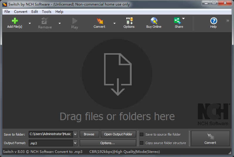Expand the Output Format dropdown arrow
The image size is (234, 157).
(75, 143)
